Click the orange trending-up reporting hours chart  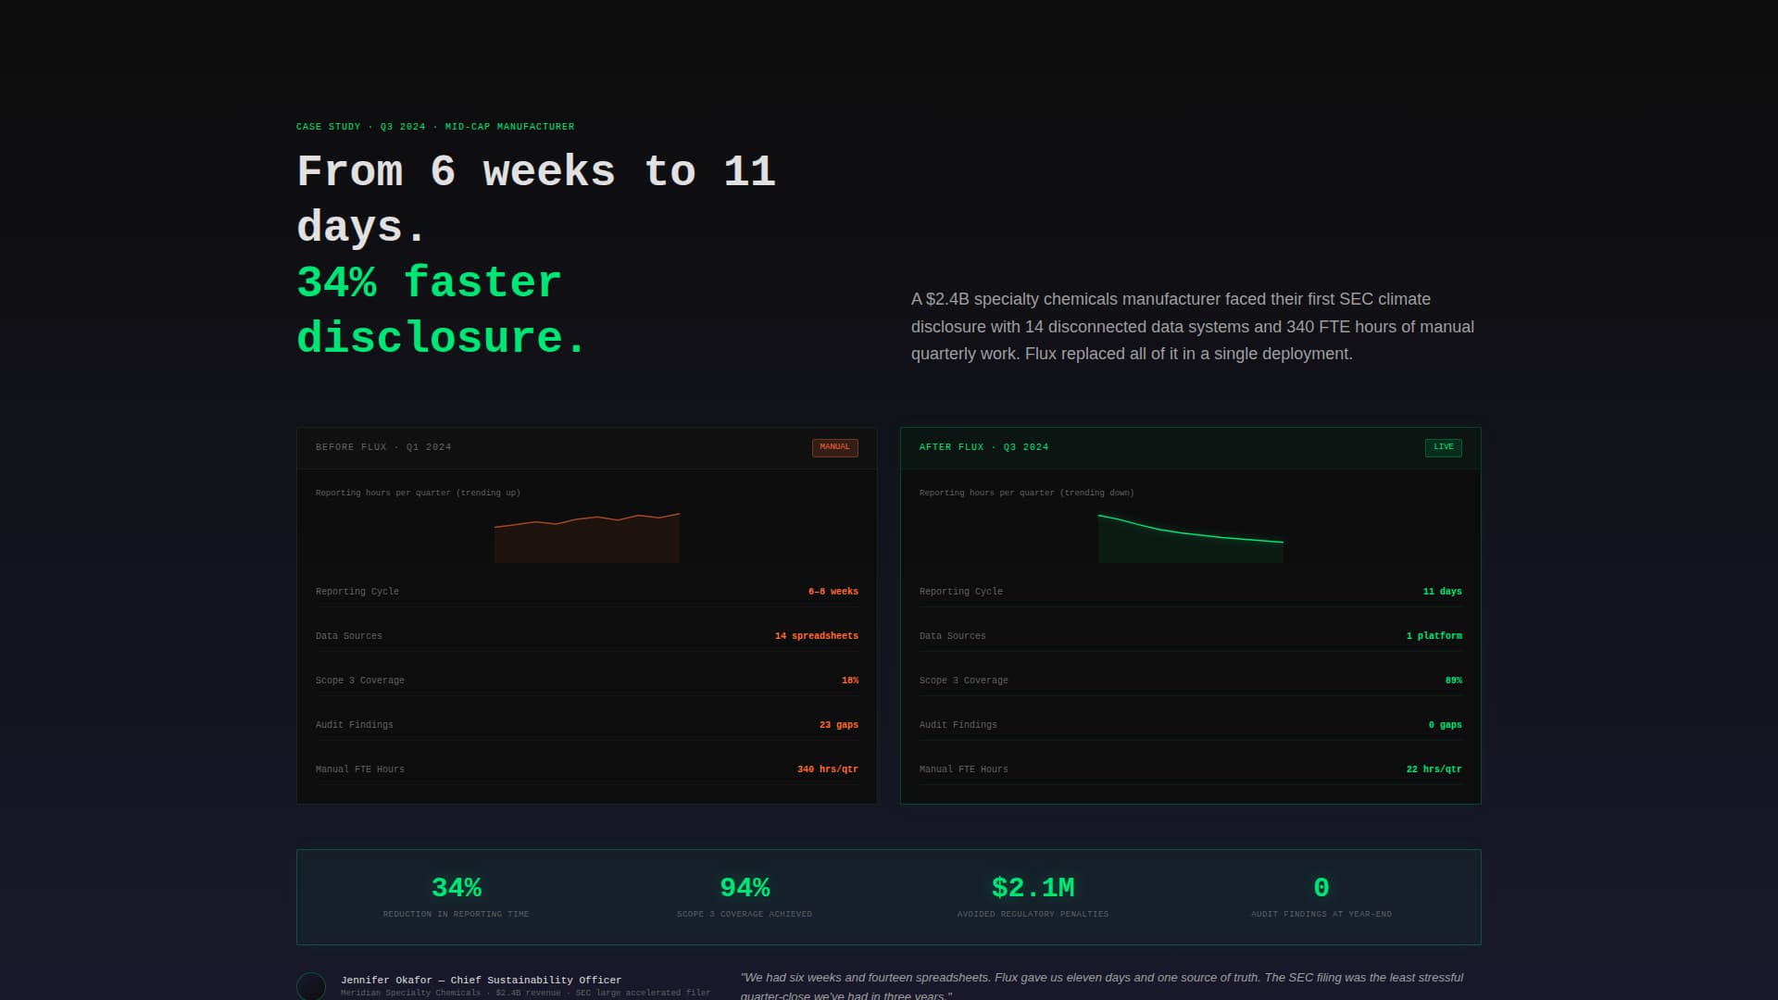point(587,537)
